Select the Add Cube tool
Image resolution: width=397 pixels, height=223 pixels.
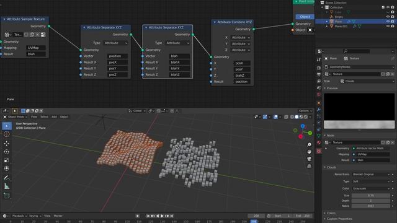point(7,196)
